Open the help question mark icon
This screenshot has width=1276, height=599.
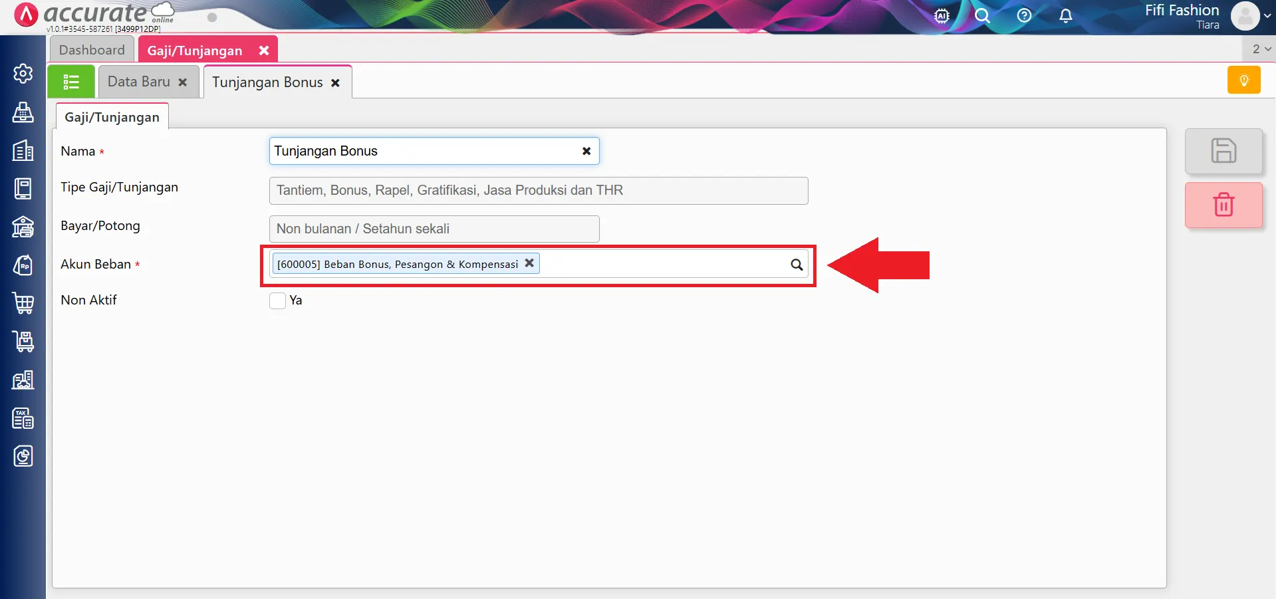(x=1024, y=16)
